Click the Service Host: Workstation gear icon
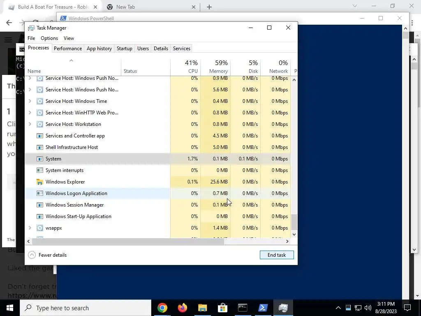The image size is (421, 316). point(40,124)
